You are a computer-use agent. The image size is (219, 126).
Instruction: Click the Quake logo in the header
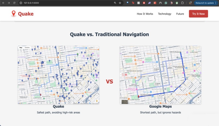point(22,14)
